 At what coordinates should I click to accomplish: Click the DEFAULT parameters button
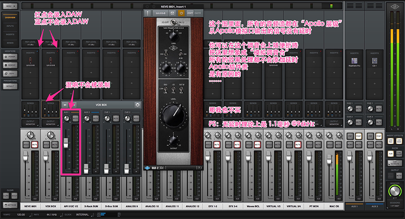pyautogui.click(x=10, y=87)
